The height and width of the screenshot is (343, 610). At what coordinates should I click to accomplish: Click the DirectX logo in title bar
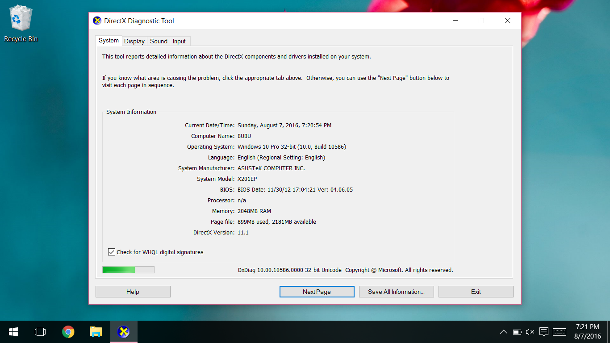(x=97, y=21)
